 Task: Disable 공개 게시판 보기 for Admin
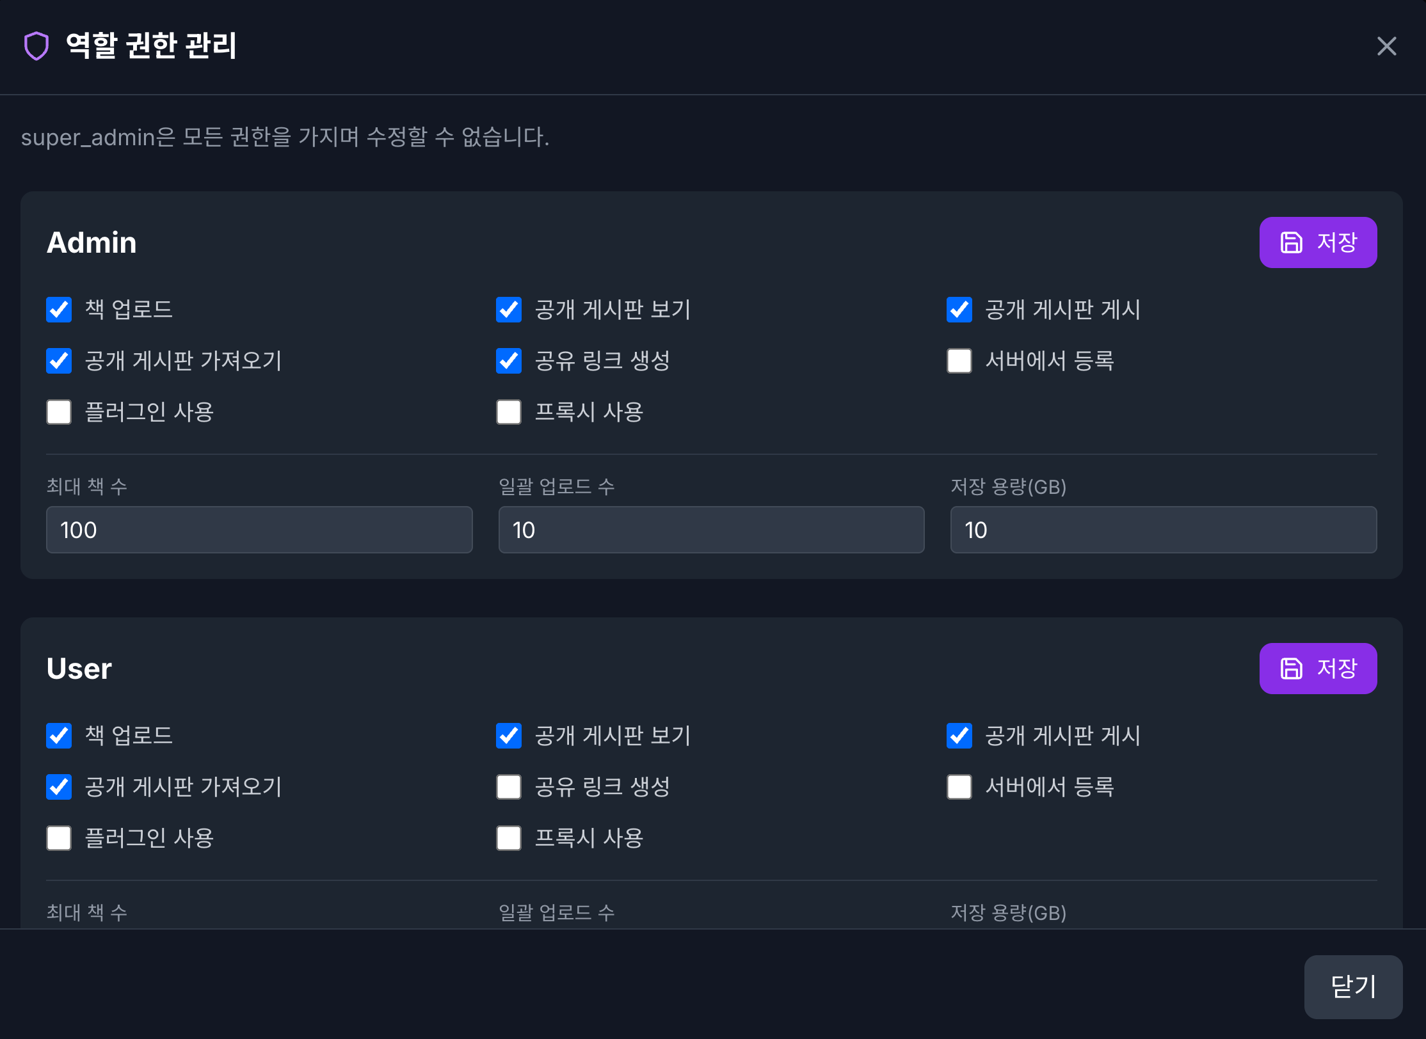pyautogui.click(x=508, y=310)
